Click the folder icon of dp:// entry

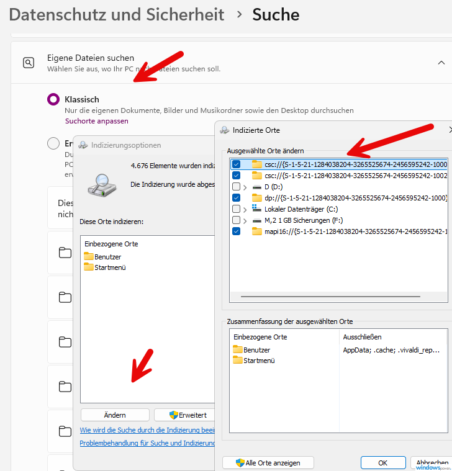(x=256, y=197)
